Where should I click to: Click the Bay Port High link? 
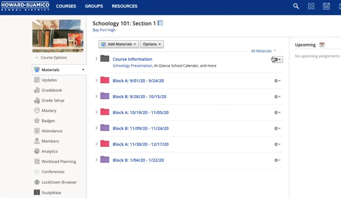(104, 30)
